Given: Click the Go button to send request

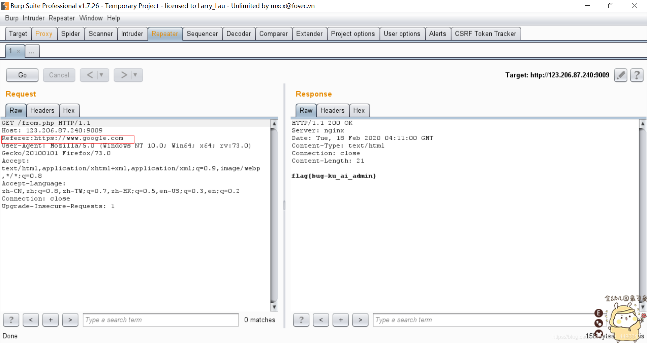Looking at the screenshot, I should (x=22, y=75).
